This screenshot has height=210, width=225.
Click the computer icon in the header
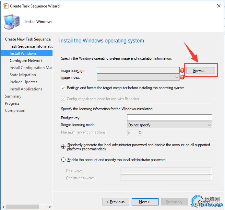(x=12, y=22)
